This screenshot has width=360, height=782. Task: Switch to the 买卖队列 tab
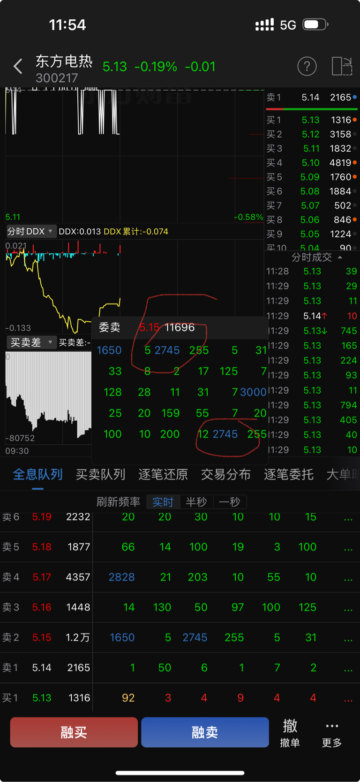100,474
